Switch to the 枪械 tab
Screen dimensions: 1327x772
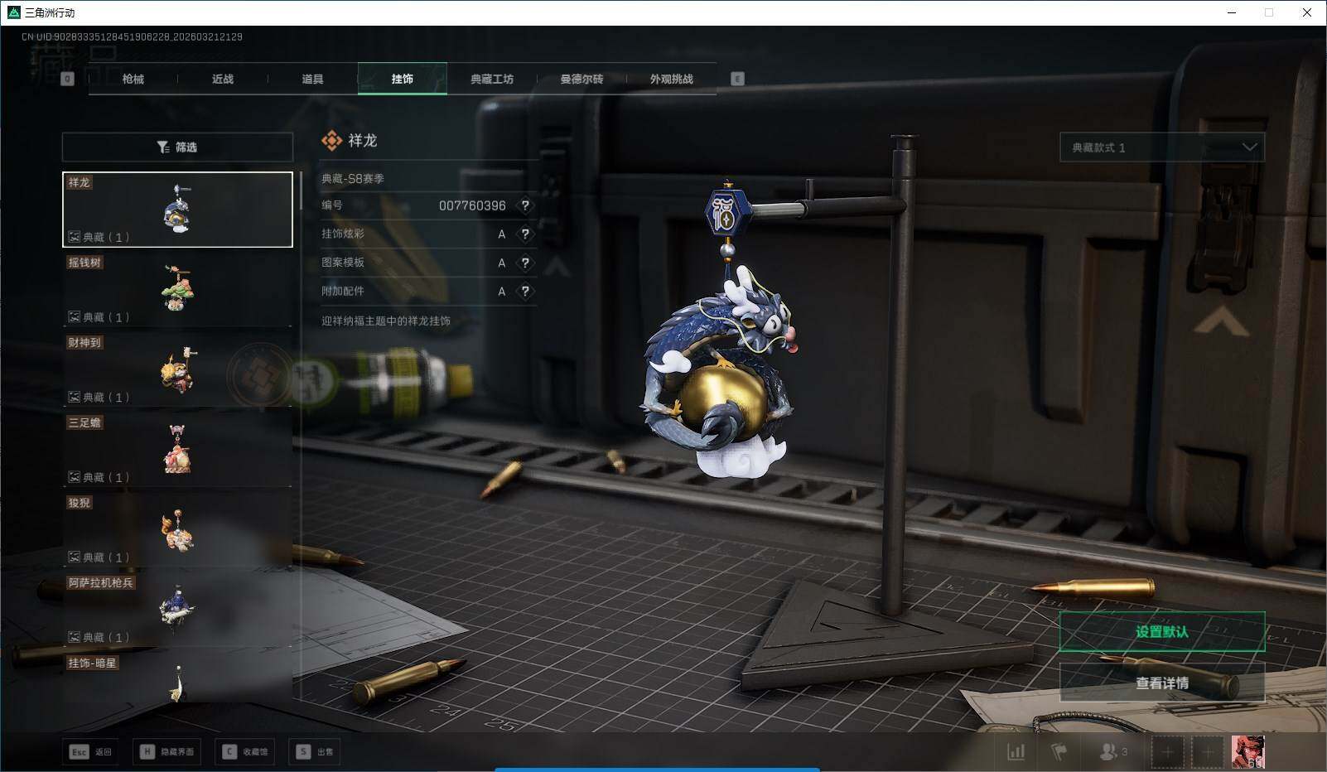[x=133, y=79]
